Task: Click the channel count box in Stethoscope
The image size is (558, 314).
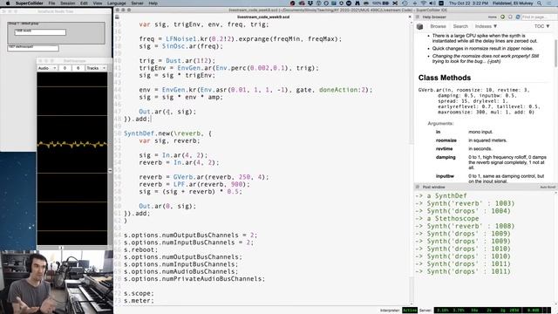Action: tap(78, 68)
